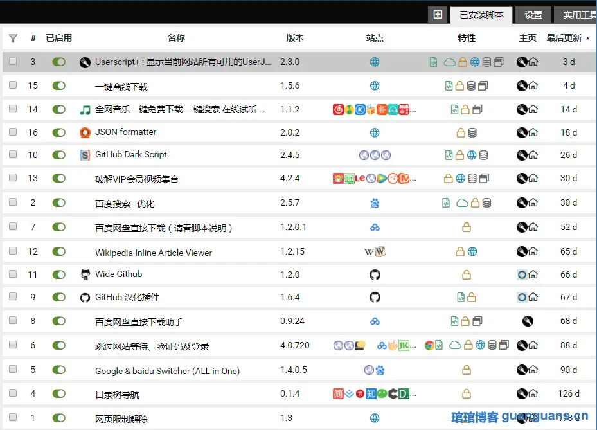Click cloud feature icon for 百度搜索 - 优化

tap(462, 203)
